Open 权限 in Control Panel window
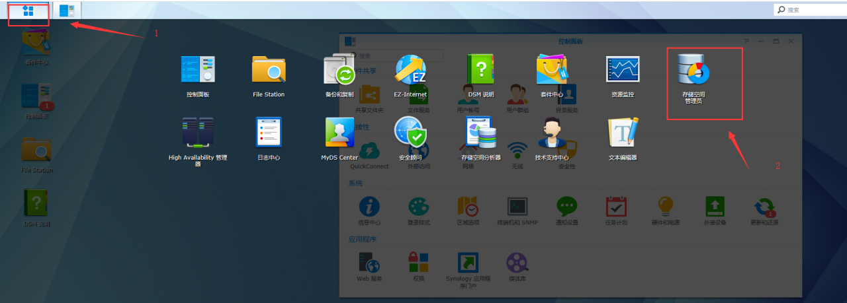This screenshot has height=303, width=847. pos(419,267)
